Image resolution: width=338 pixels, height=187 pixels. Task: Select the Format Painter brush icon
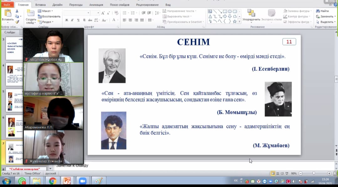point(17,22)
